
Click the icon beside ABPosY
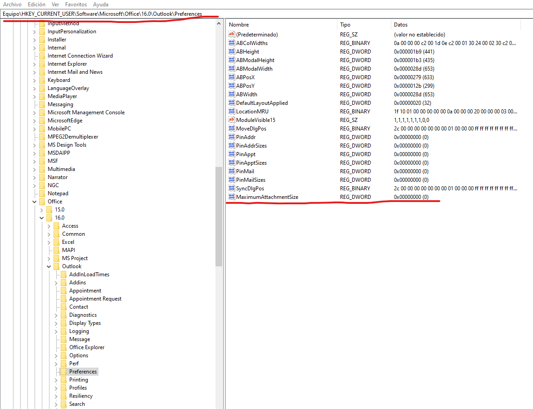click(x=232, y=85)
